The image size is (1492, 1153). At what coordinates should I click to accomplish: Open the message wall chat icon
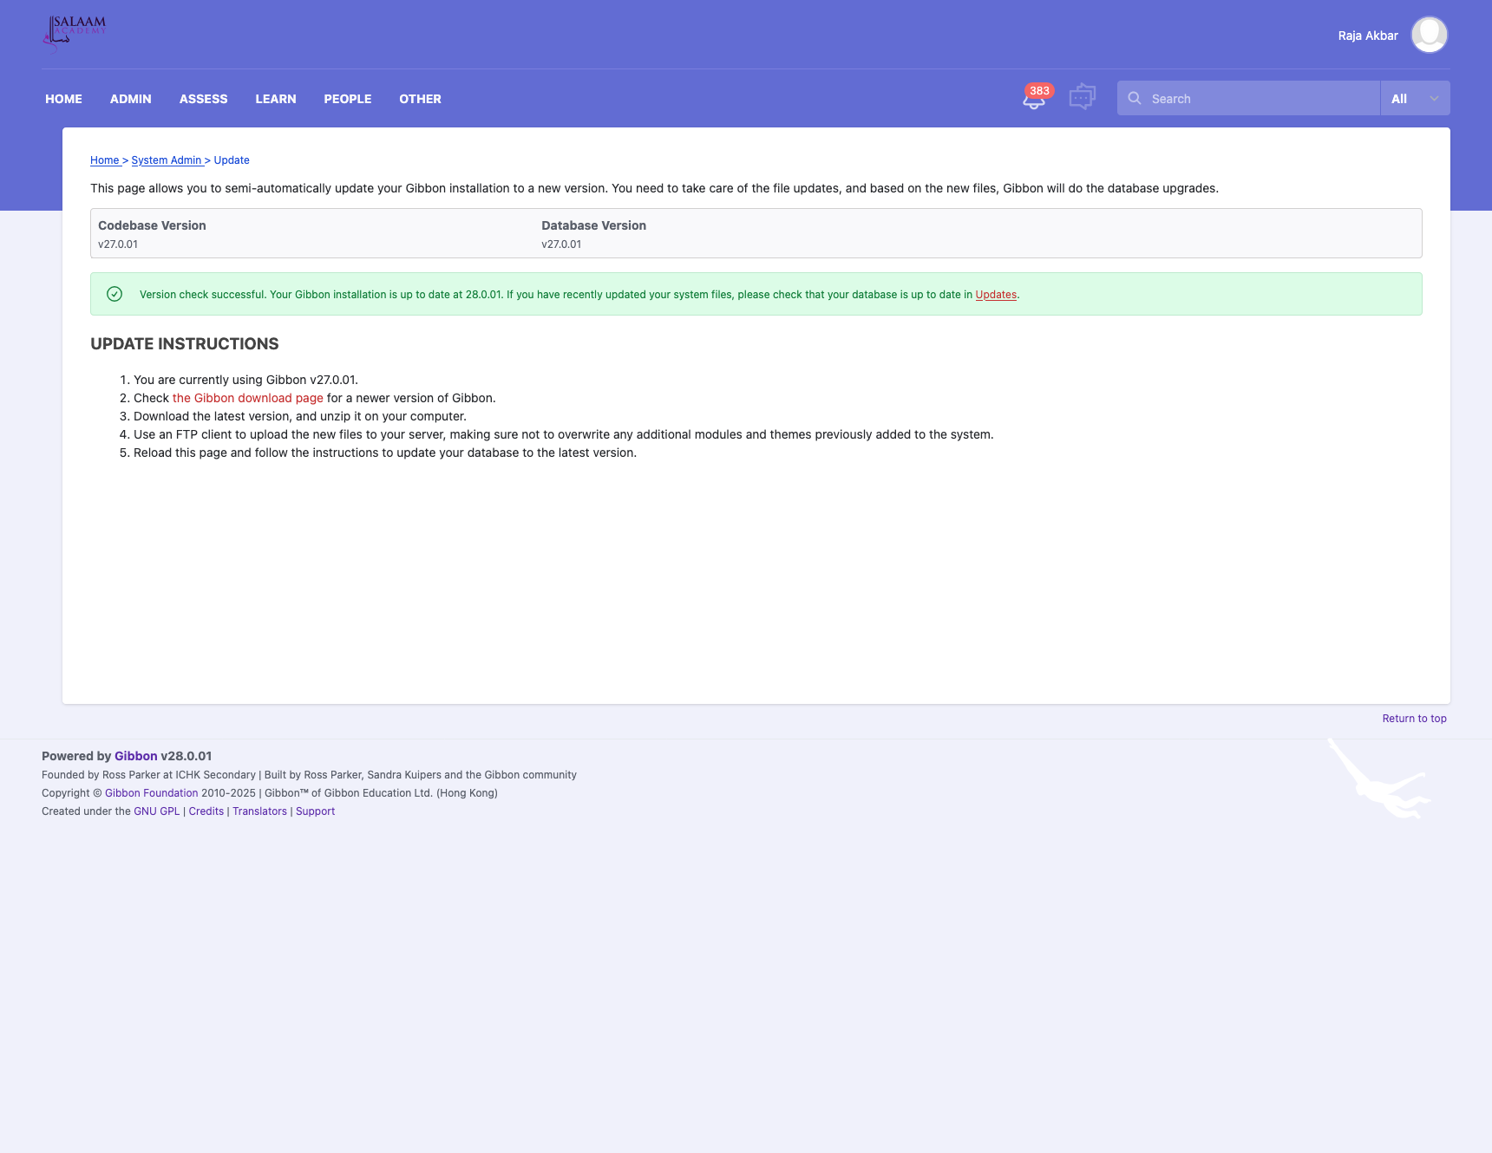[x=1082, y=97]
